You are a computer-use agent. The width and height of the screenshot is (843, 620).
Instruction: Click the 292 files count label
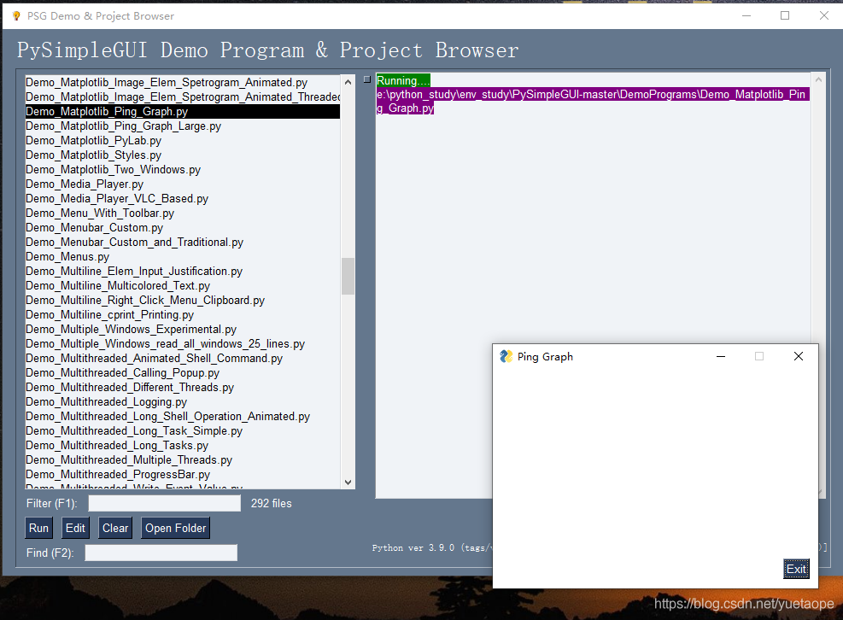coord(271,503)
